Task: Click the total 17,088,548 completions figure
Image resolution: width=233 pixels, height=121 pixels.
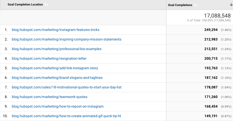Action: pos(217,16)
